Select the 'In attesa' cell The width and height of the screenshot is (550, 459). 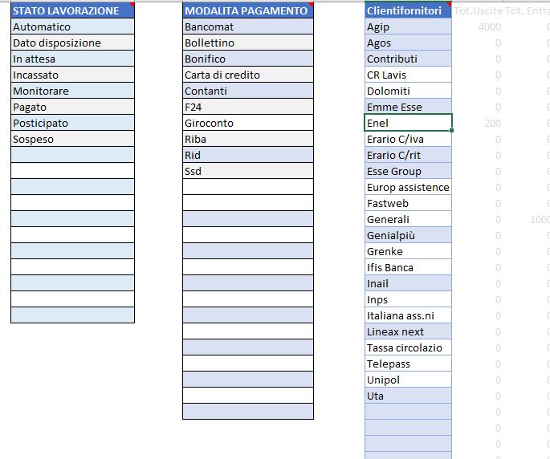coord(72,59)
